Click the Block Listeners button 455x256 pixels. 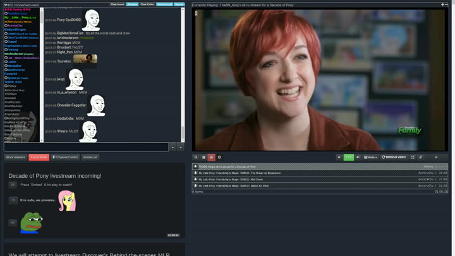pyautogui.click(x=16, y=157)
